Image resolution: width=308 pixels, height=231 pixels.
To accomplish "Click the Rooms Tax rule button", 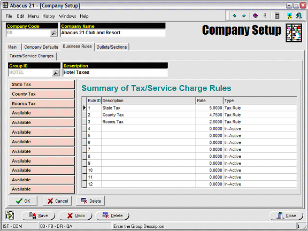I will pyautogui.click(x=42, y=104).
